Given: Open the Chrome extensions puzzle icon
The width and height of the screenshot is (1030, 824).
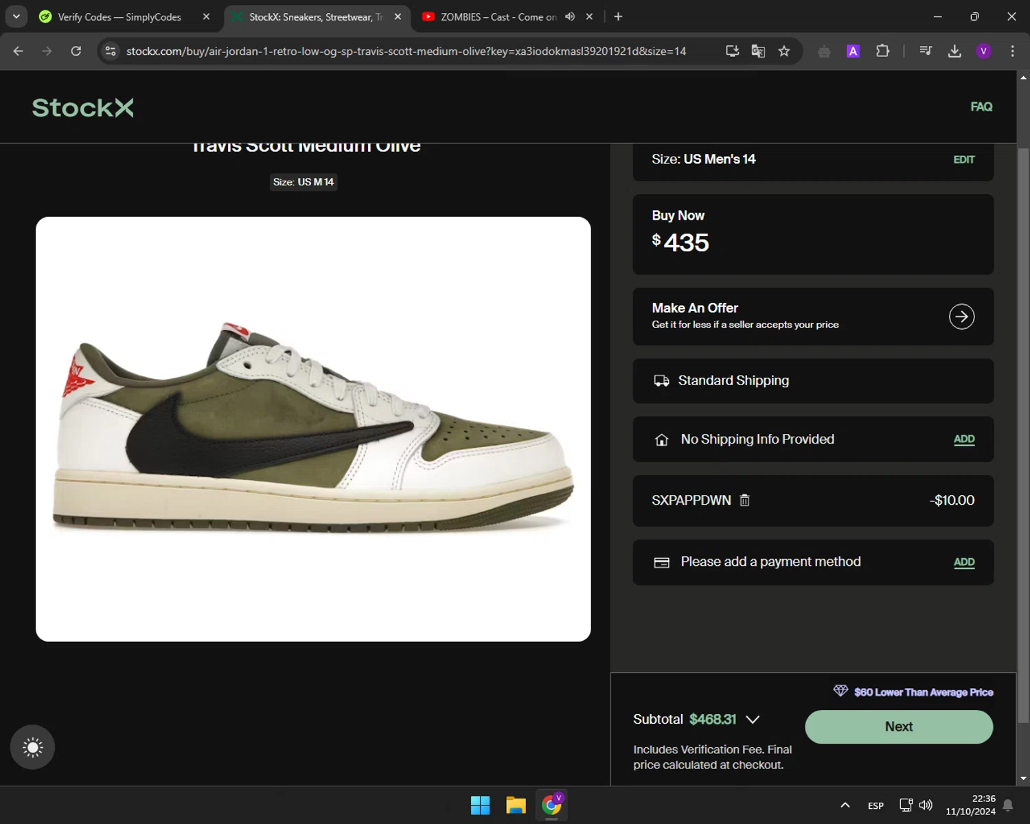Looking at the screenshot, I should pyautogui.click(x=882, y=51).
